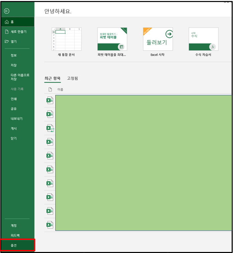
Task: Create a 새 통합 문서 blank workbook
Action: click(67, 39)
